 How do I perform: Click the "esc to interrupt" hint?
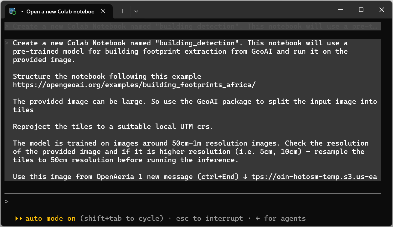(209, 218)
